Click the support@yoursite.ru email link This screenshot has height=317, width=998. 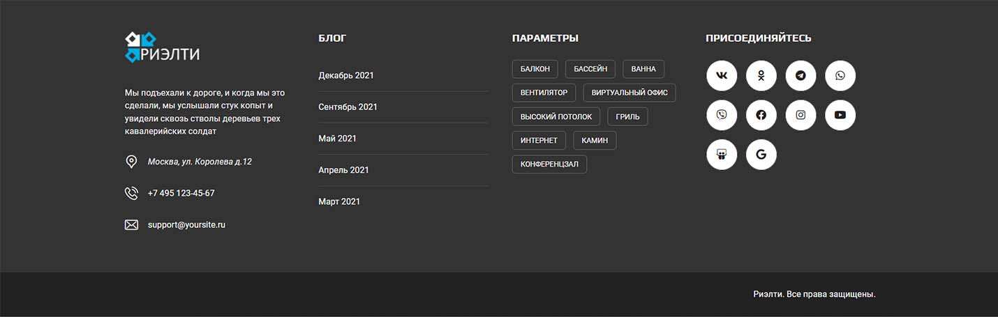click(186, 225)
